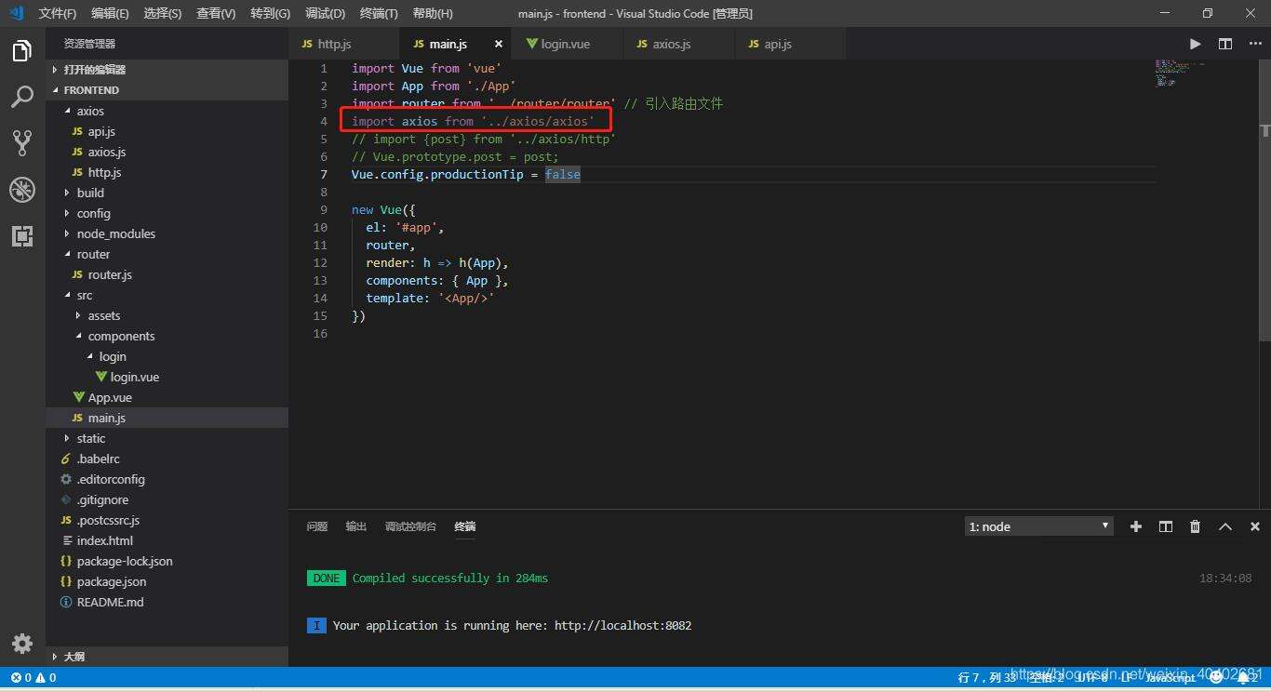
Task: Close the terminal panel
Action: point(1255,526)
